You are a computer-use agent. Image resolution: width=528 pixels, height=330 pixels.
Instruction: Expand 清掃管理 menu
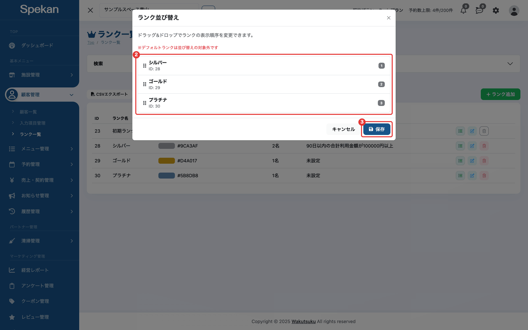click(x=40, y=241)
